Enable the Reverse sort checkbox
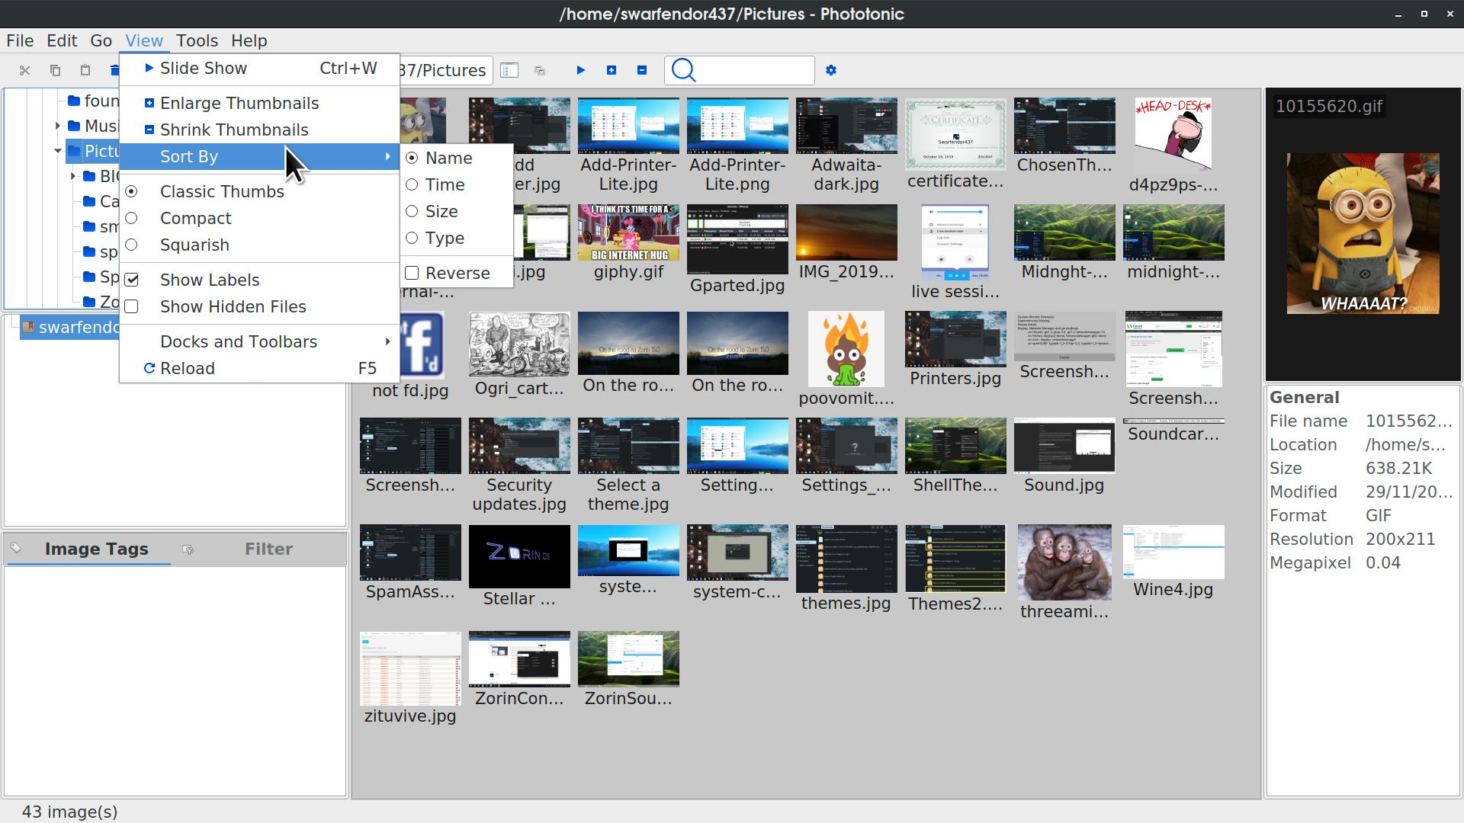Viewport: 1464px width, 823px height. [457, 273]
